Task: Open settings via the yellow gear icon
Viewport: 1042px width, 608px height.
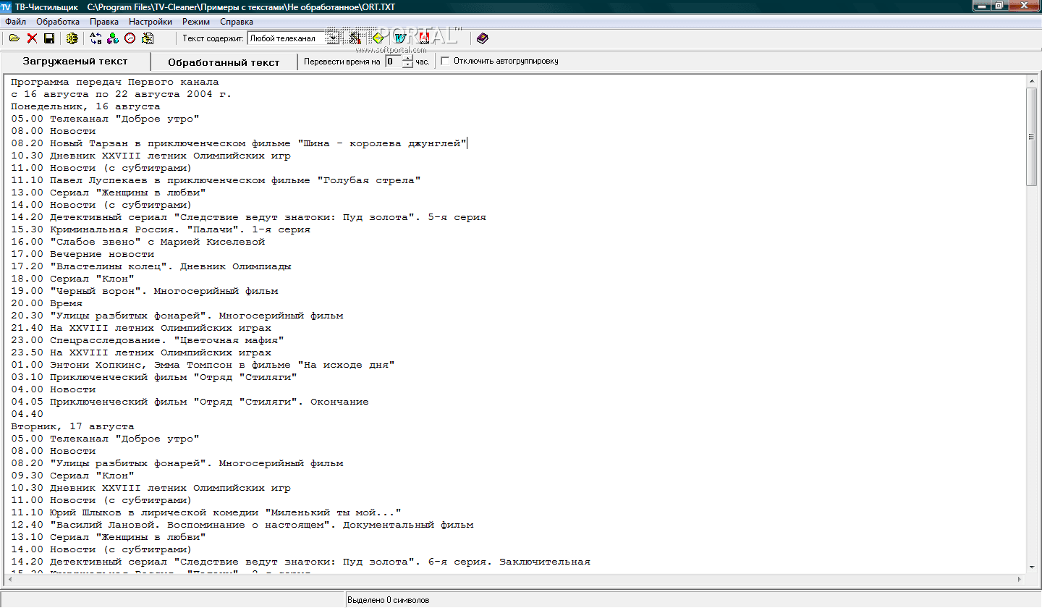Action: pos(72,38)
